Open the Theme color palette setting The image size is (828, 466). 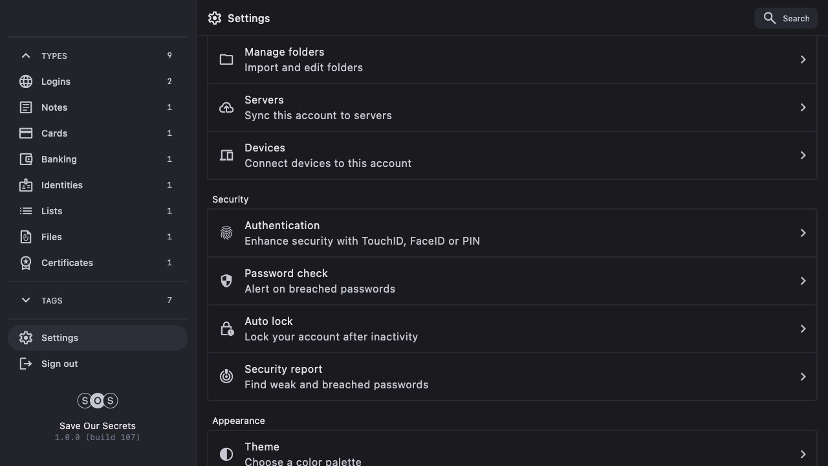511,453
